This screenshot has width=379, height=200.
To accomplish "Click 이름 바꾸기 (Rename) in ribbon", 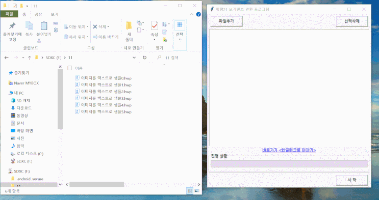I will coord(106,37).
